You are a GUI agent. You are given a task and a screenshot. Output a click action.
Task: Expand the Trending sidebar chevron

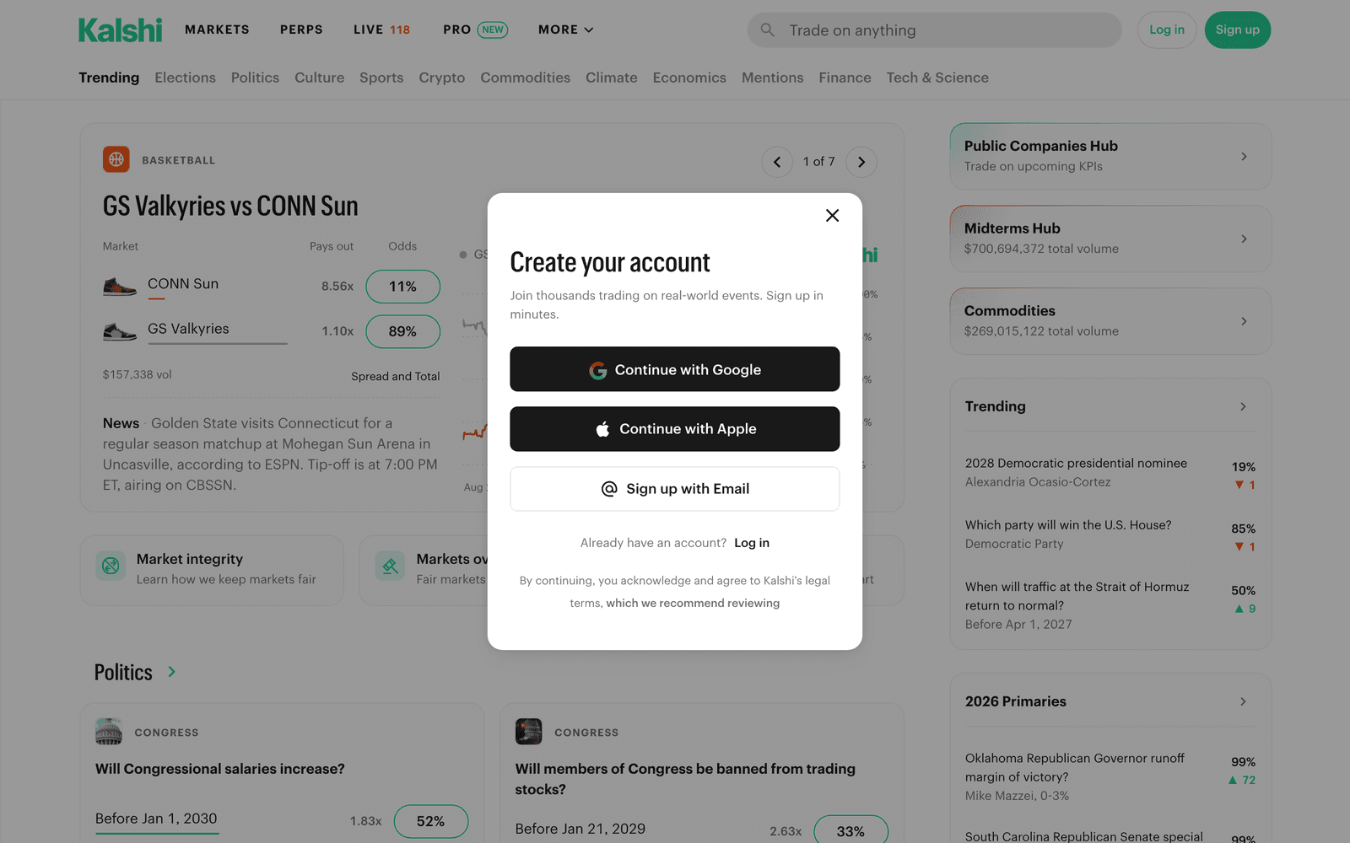(x=1243, y=406)
